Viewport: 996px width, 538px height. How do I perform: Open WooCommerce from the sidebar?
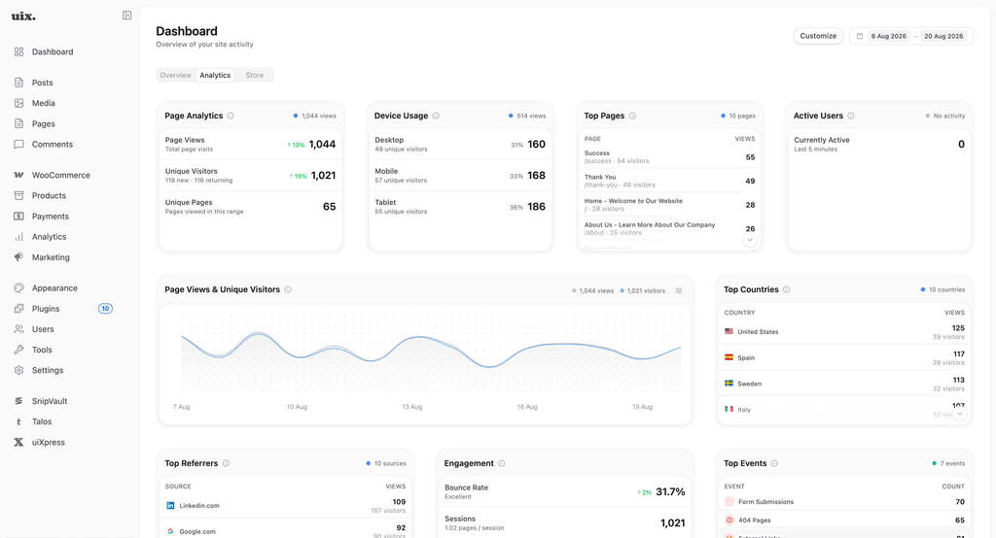[x=61, y=175]
